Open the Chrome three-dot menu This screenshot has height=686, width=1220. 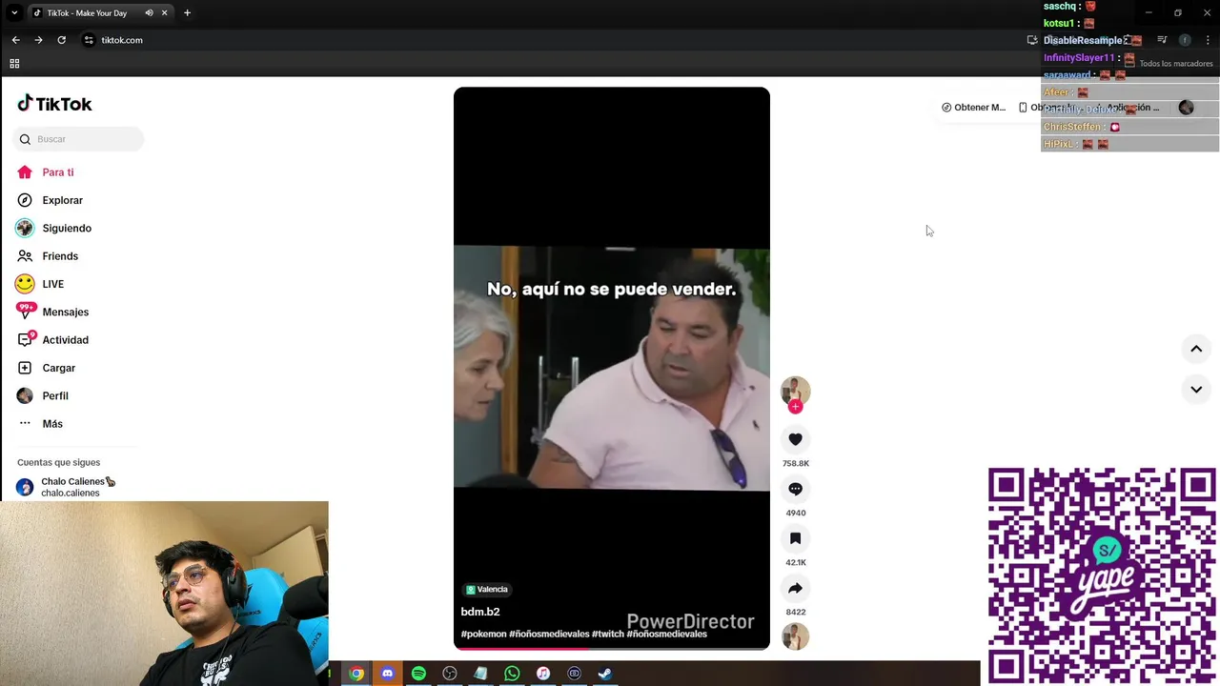coord(1208,40)
